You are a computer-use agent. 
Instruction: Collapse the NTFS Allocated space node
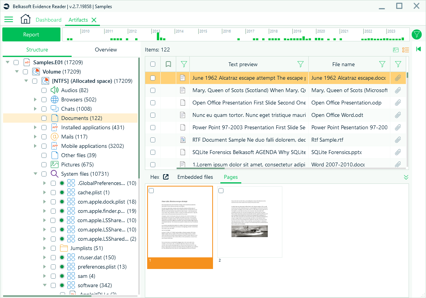pyautogui.click(x=26, y=81)
